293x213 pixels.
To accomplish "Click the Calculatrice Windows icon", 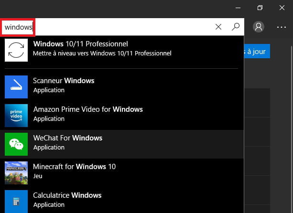I will click(x=16, y=202).
